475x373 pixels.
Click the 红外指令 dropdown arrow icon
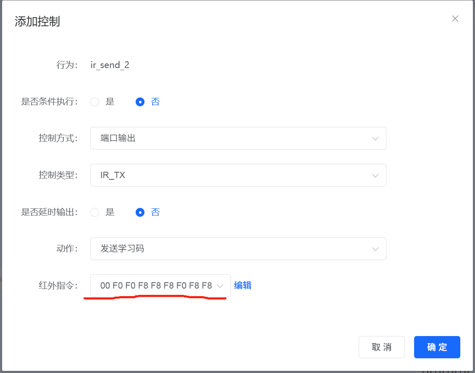pos(220,285)
